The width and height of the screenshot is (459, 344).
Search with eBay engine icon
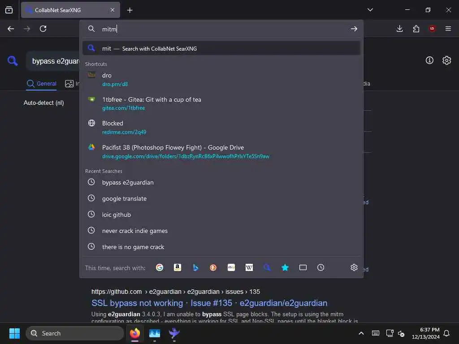(231, 267)
